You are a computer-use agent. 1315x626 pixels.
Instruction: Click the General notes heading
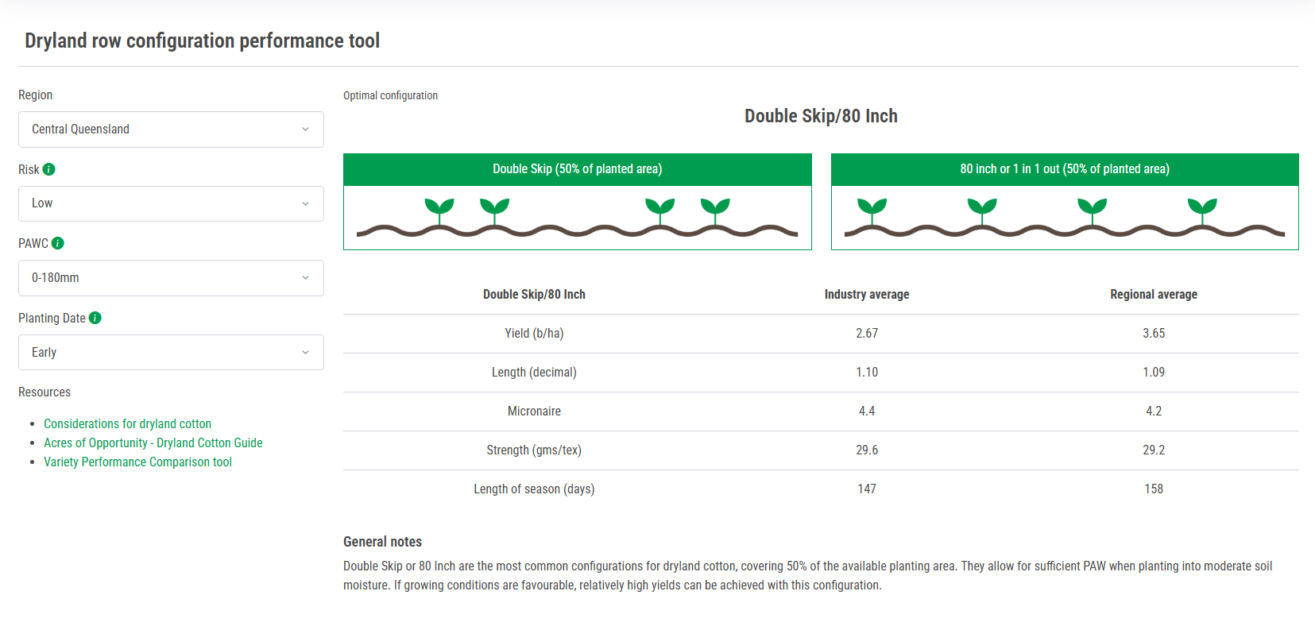click(382, 542)
